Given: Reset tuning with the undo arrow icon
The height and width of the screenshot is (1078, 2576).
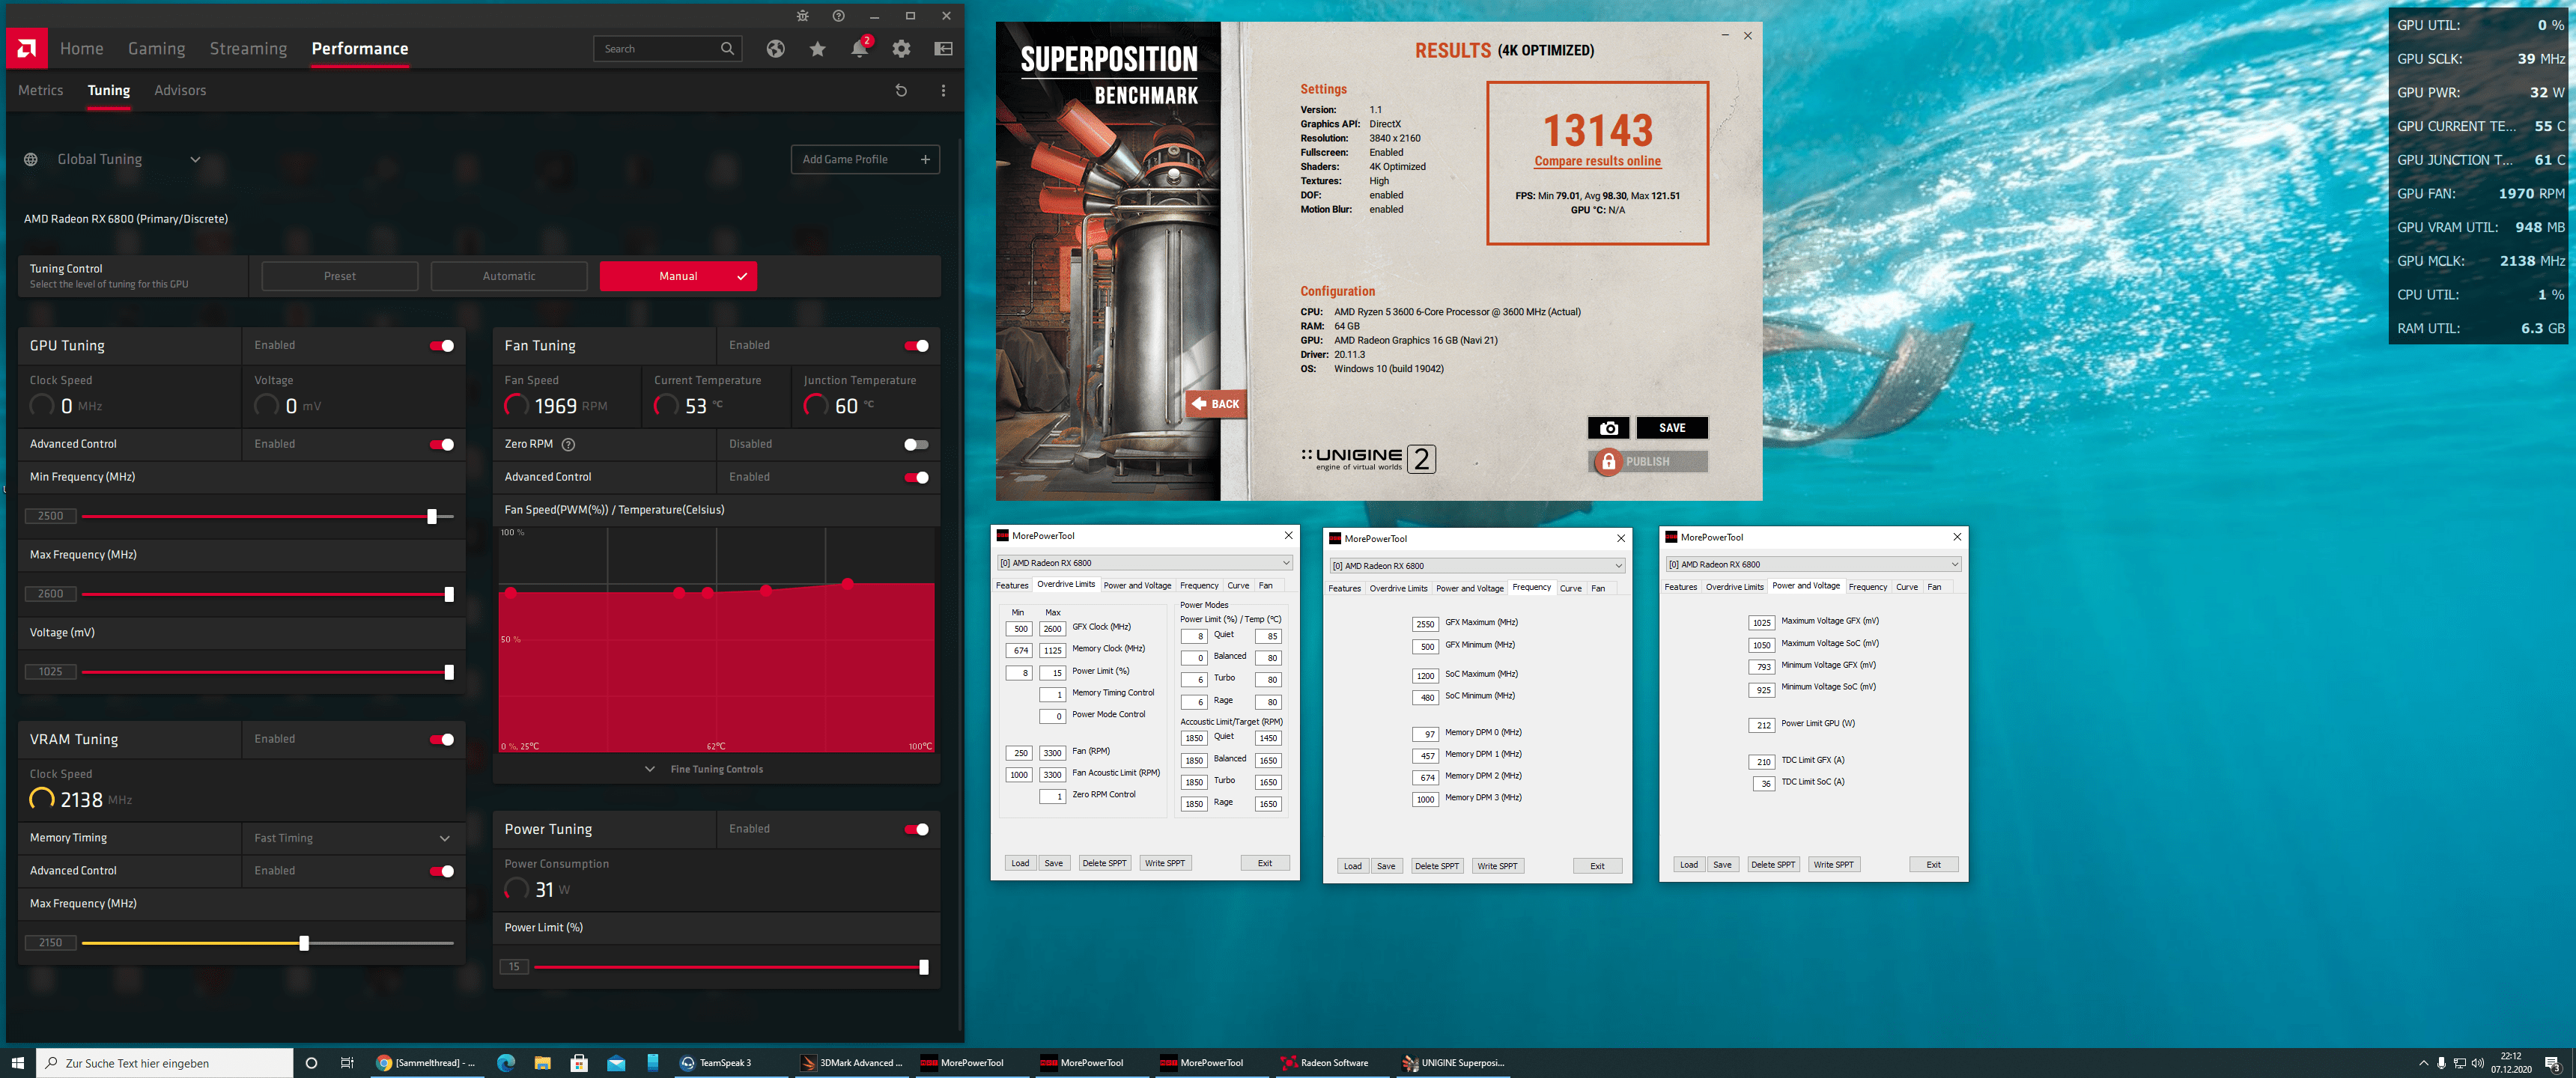Looking at the screenshot, I should pyautogui.click(x=900, y=90).
